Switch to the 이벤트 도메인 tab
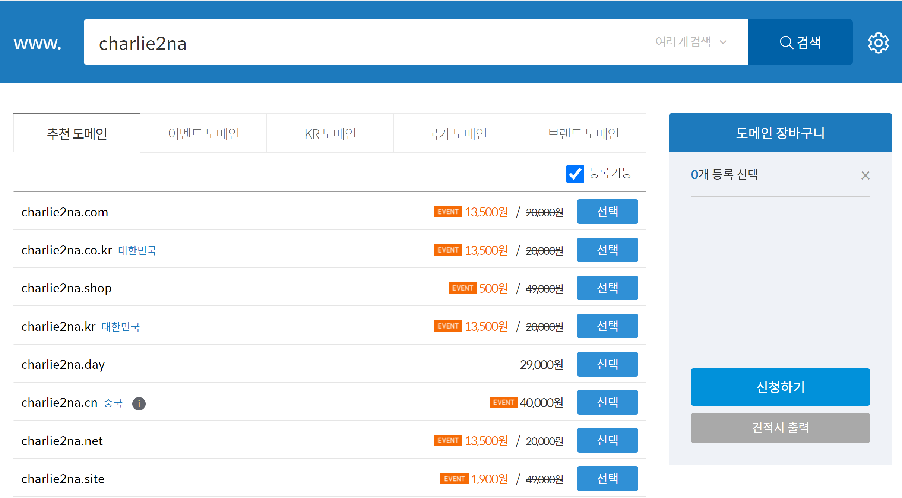902x498 pixels. point(203,133)
